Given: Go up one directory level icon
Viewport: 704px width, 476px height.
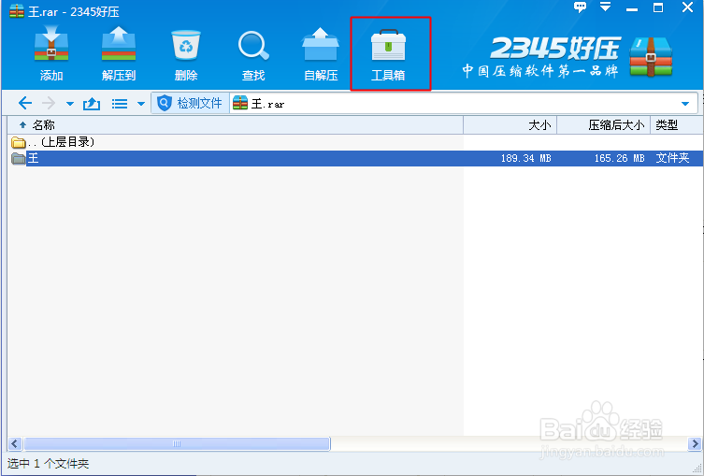Looking at the screenshot, I should click(x=92, y=104).
